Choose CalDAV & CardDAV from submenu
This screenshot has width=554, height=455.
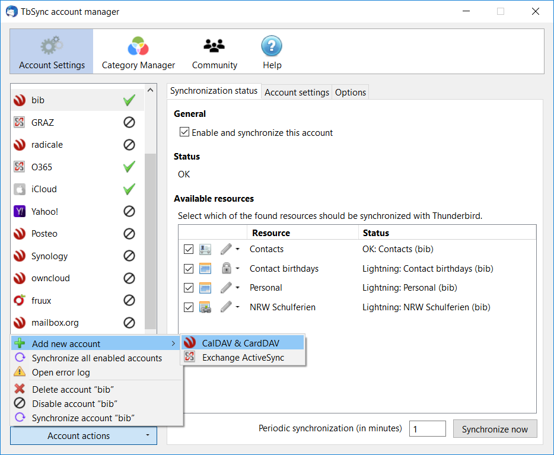click(243, 343)
